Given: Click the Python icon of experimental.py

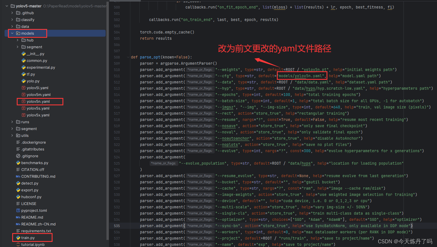Looking at the screenshot, I should tap(24, 67).
